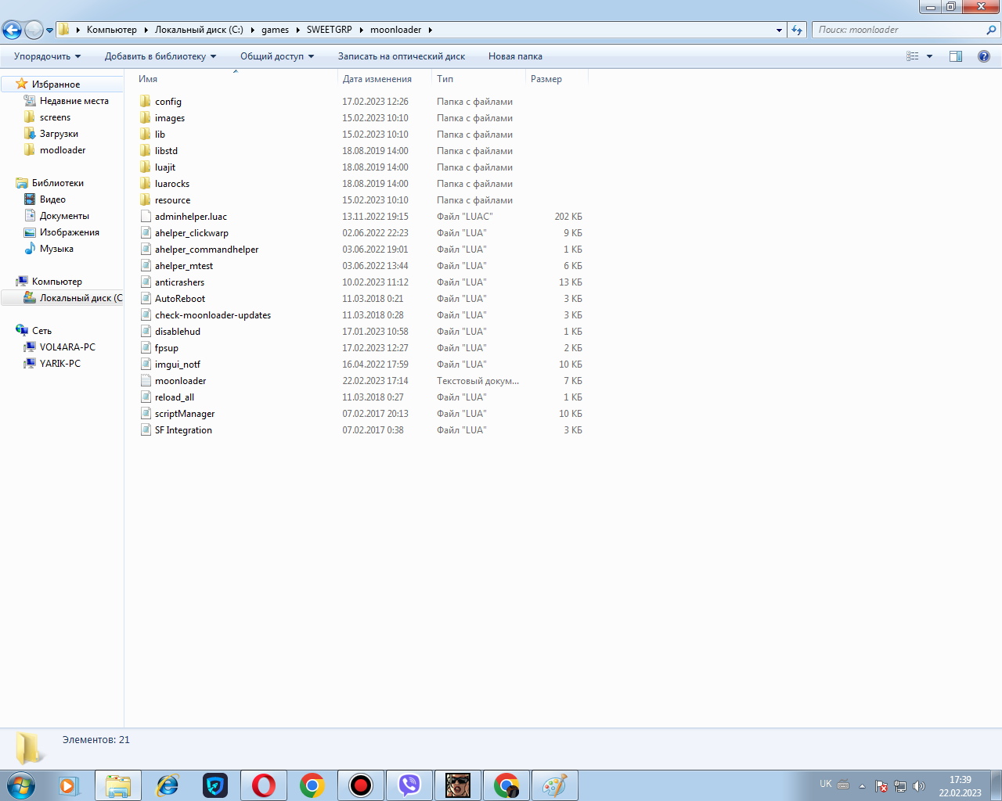Image resolution: width=1002 pixels, height=801 pixels.
Task: Click the Новая папка button
Action: pos(515,56)
